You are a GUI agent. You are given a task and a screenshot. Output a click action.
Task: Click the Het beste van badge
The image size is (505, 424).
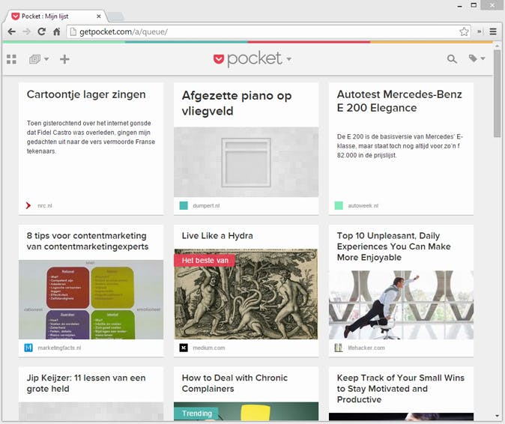pos(205,261)
